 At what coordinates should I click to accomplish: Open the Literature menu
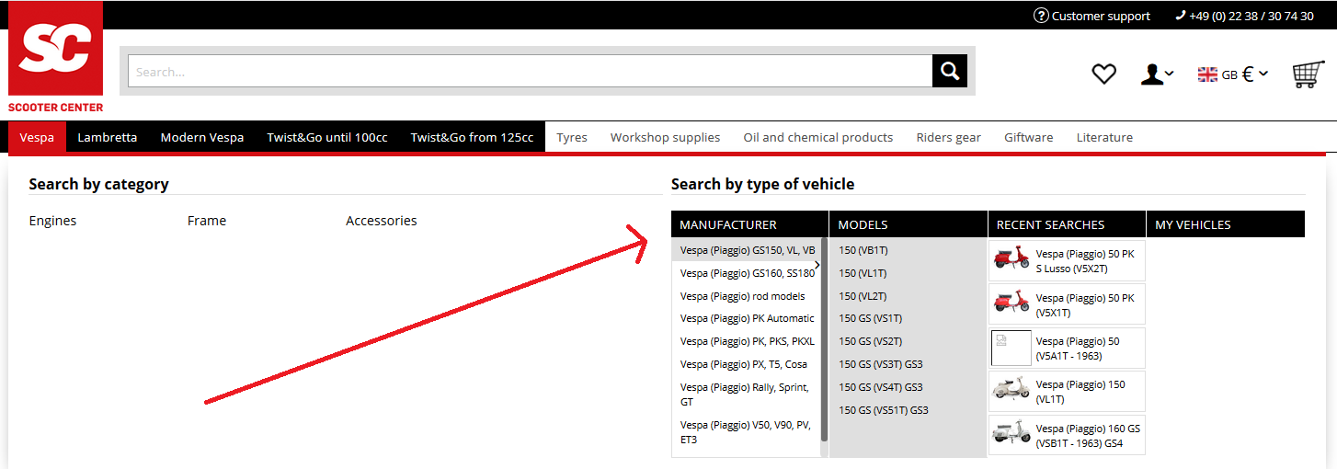pyautogui.click(x=1104, y=137)
